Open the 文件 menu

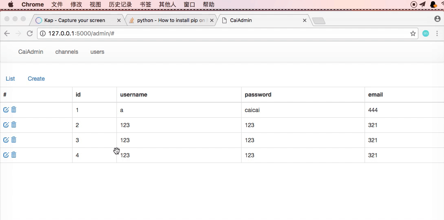(57, 4)
